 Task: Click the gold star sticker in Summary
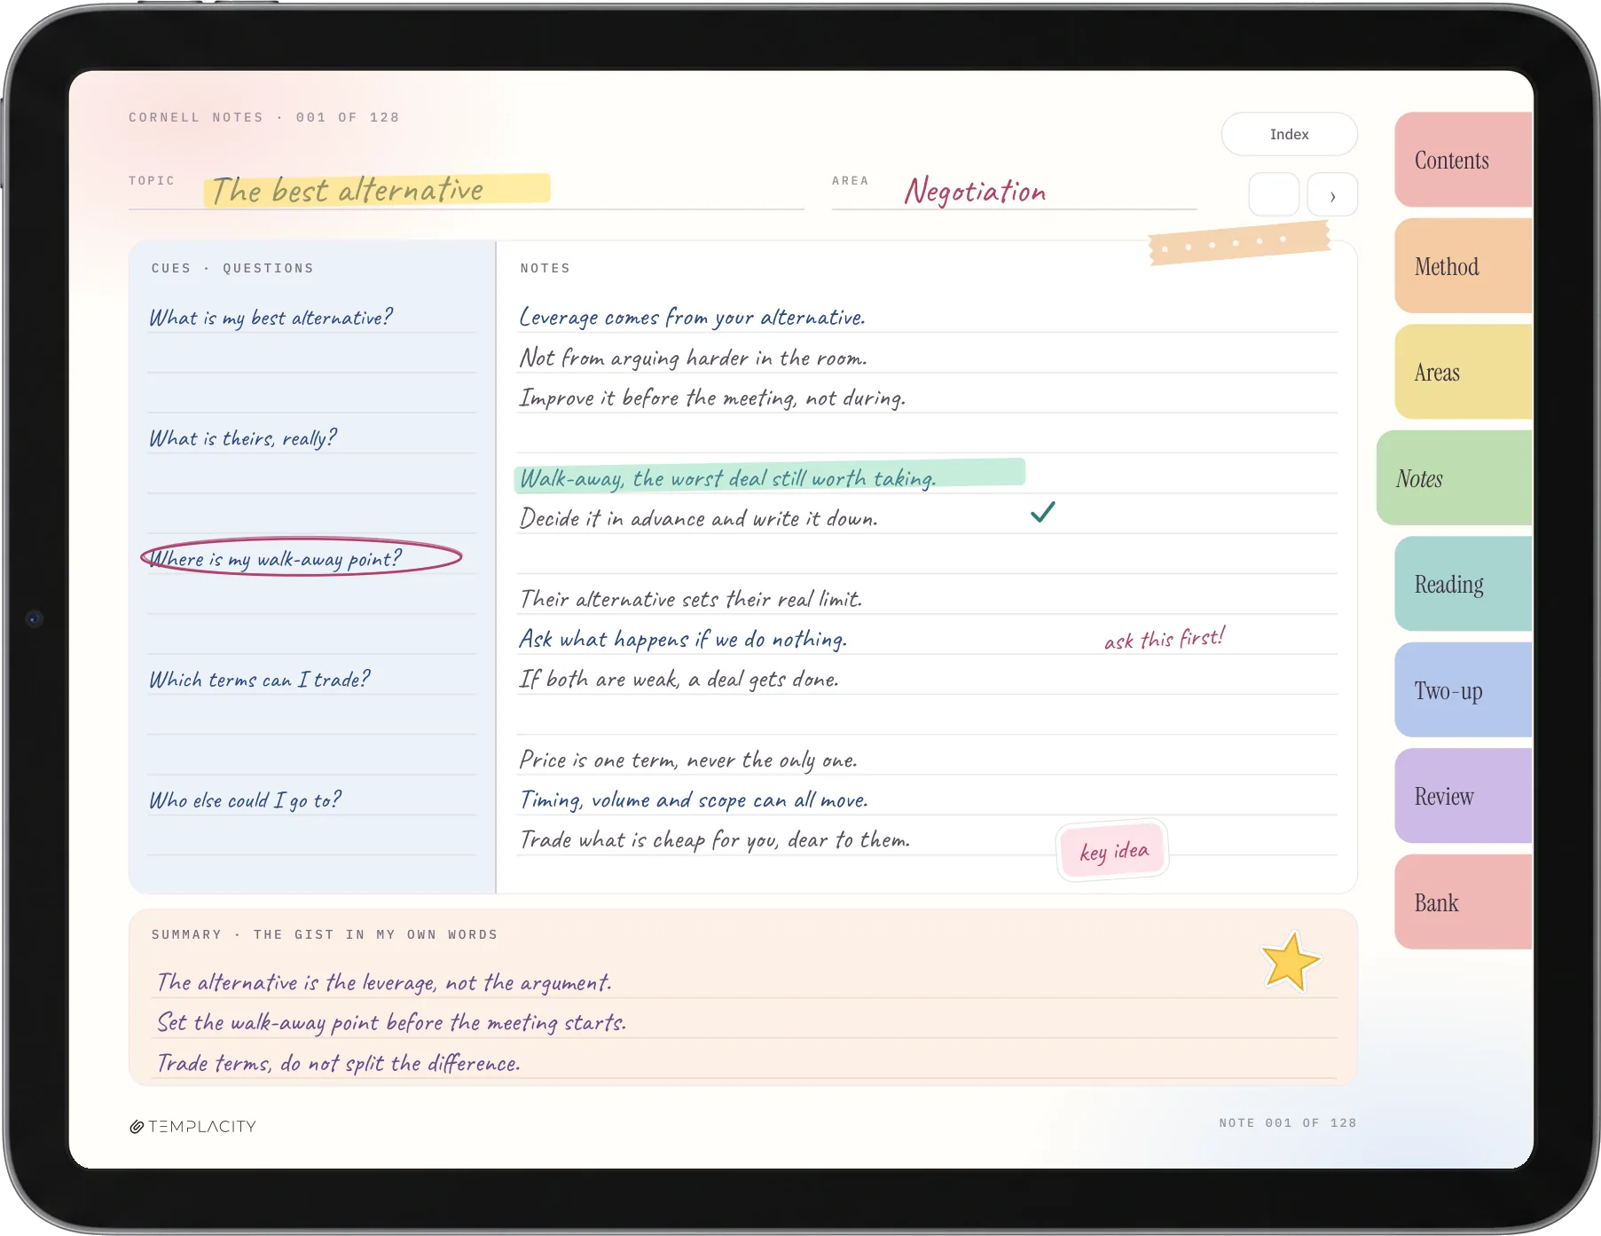[x=1290, y=962]
